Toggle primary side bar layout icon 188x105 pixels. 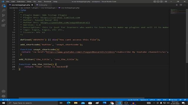[x=155, y=1]
